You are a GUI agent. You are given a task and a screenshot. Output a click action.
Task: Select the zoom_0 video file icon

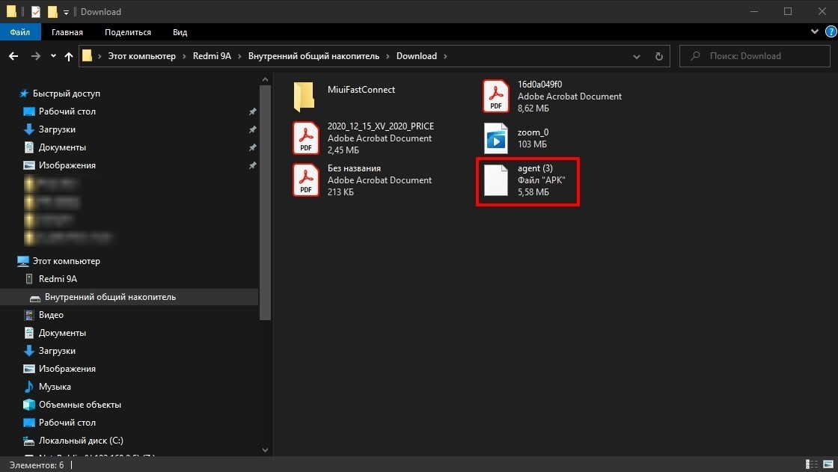pos(495,138)
